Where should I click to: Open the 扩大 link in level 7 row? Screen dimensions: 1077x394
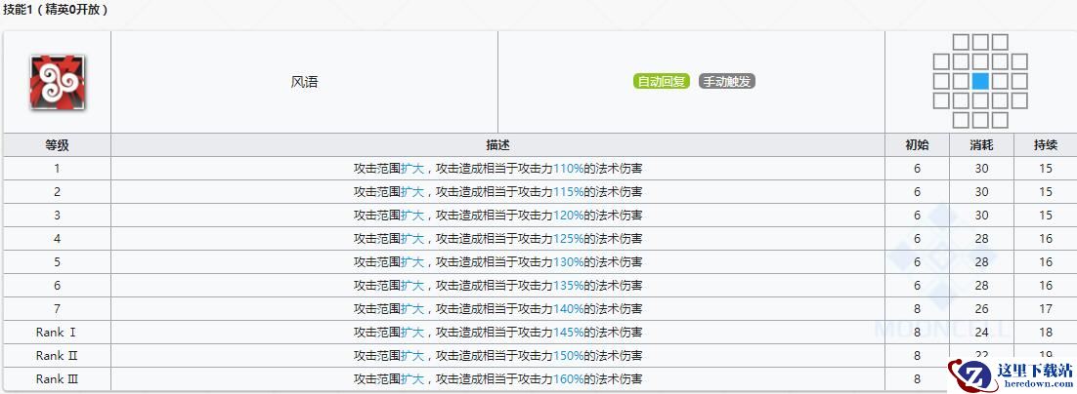412,309
